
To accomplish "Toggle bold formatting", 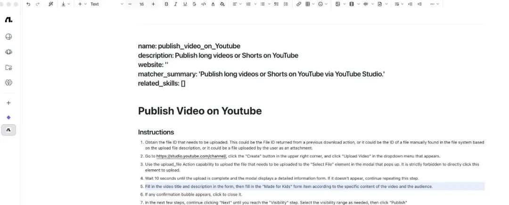I will point(166,4).
